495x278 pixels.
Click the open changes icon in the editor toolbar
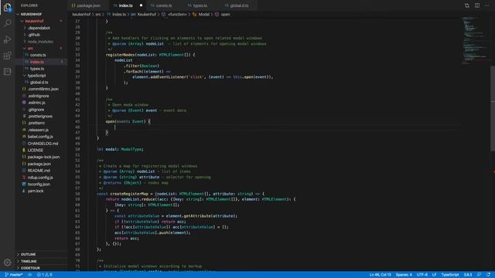[x=467, y=5]
